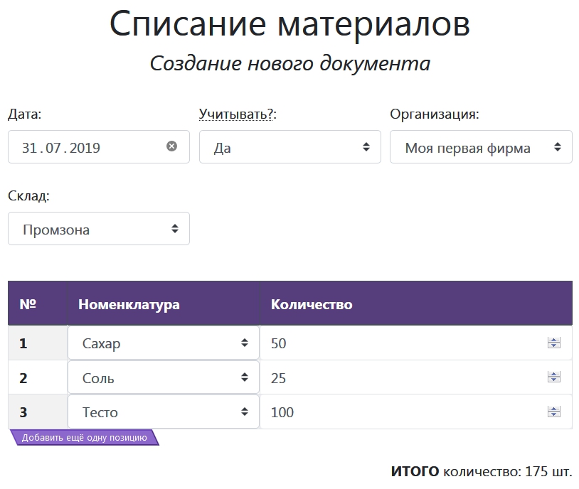This screenshot has width=579, height=489.
Task: Open the Тесто item dropdown in row 3
Action: point(164,412)
